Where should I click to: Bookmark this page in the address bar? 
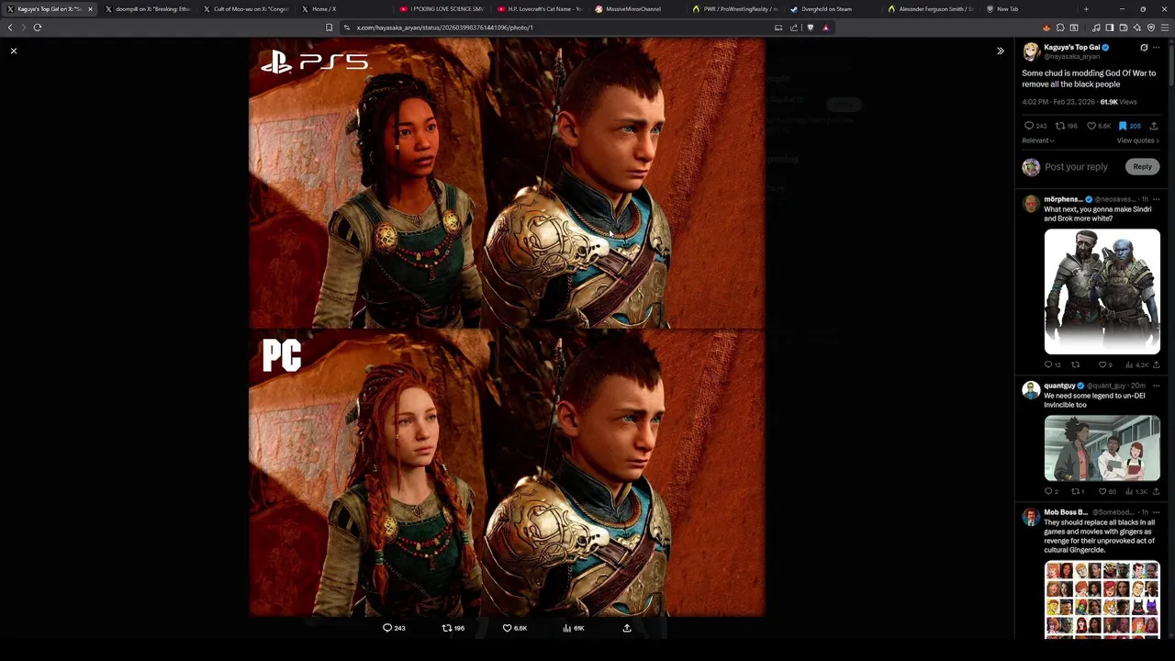pyautogui.click(x=329, y=28)
